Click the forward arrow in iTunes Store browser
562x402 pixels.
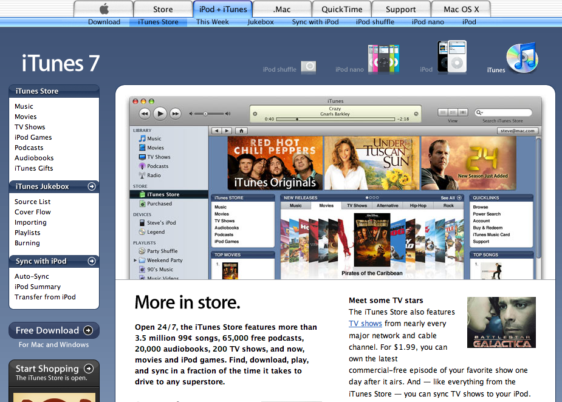click(x=227, y=131)
